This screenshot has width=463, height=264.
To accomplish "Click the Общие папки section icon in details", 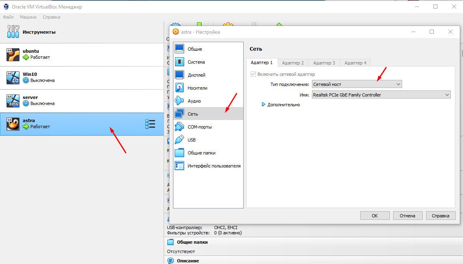I will 171,242.
